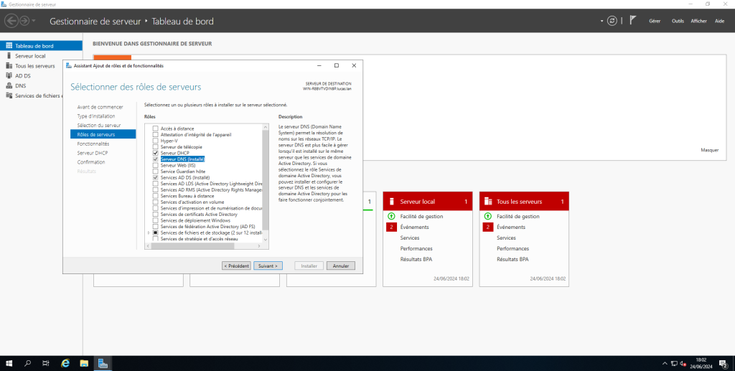Image resolution: width=735 pixels, height=371 pixels.
Task: Click the Suivant button
Action: [268, 266]
